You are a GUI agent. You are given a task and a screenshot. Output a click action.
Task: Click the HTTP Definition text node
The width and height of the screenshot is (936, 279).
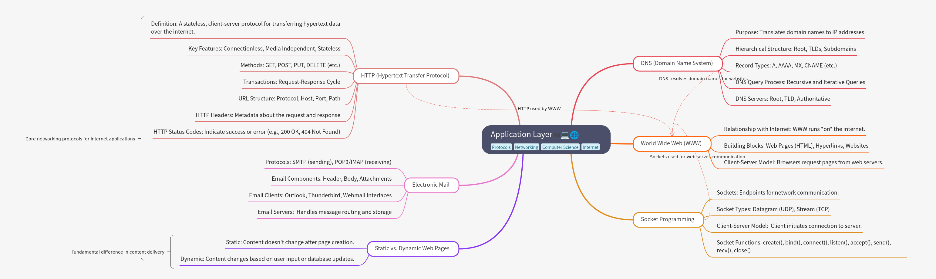(x=246, y=28)
